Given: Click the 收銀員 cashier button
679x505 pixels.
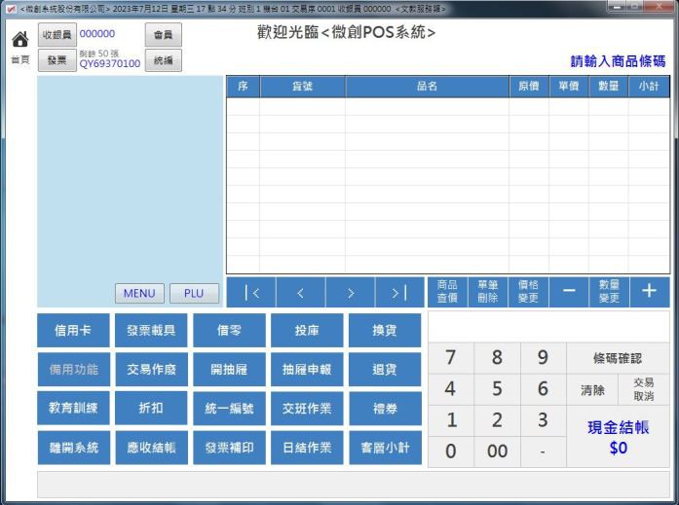Looking at the screenshot, I should coord(57,35).
